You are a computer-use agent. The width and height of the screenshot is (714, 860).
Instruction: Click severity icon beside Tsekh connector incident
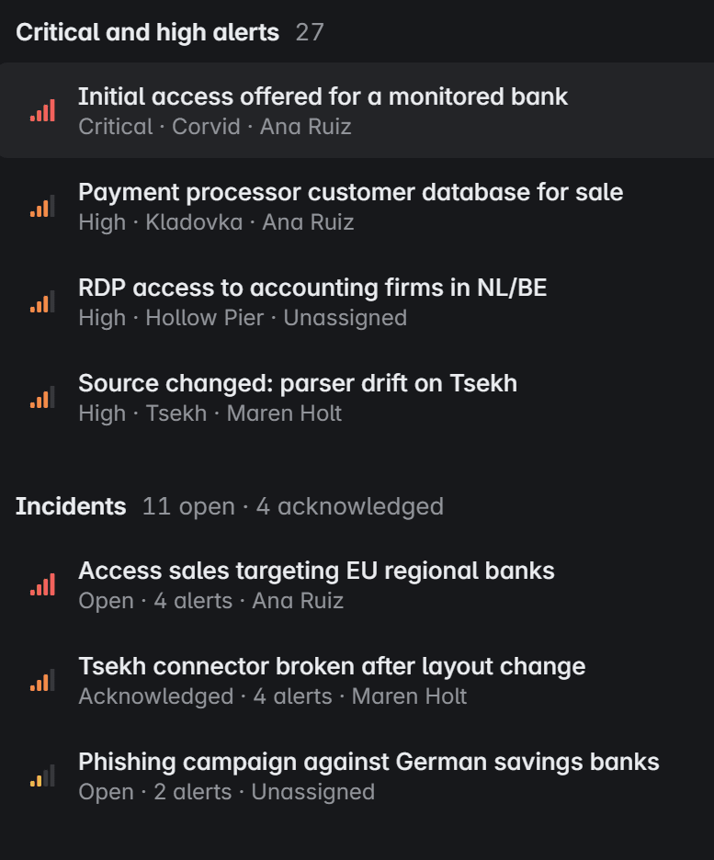coord(43,680)
